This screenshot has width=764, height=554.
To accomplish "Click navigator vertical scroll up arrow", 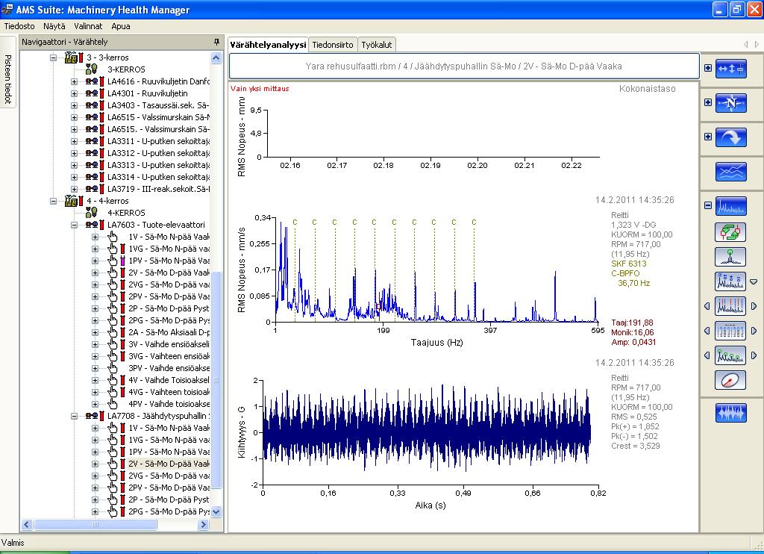I will (216, 58).
